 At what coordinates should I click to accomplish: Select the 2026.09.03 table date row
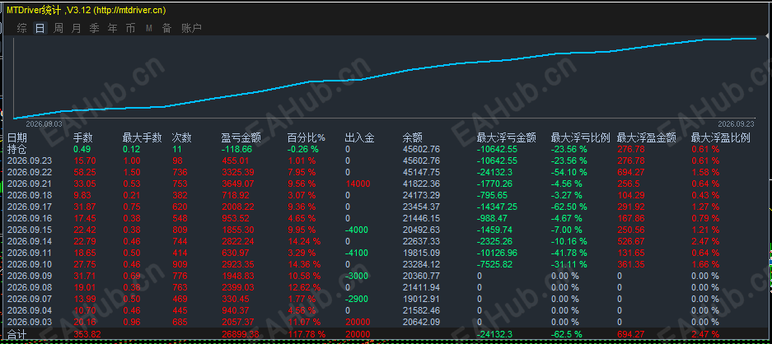(x=30, y=322)
